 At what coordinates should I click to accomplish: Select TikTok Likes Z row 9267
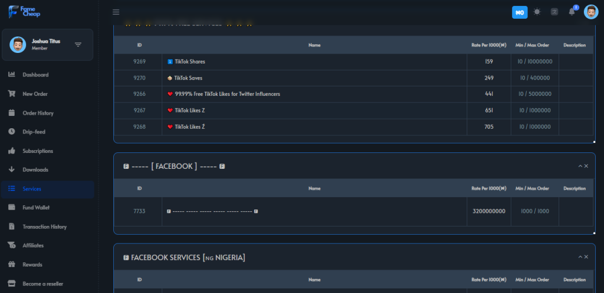point(353,111)
